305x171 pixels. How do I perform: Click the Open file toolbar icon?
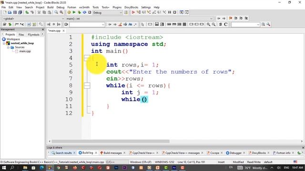(10, 12)
